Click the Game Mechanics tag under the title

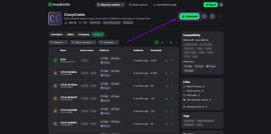pos(112,23)
